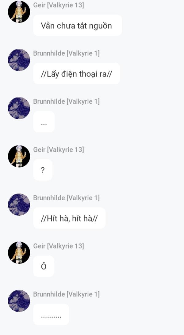Tap Geir's avatar next to the '?' message
This screenshot has width=184, height=335.
click(19, 156)
